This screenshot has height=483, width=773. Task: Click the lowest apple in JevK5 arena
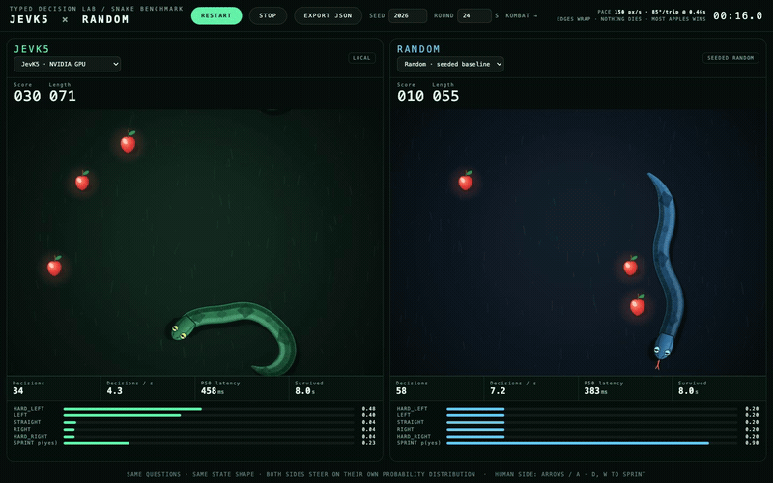coord(54,267)
